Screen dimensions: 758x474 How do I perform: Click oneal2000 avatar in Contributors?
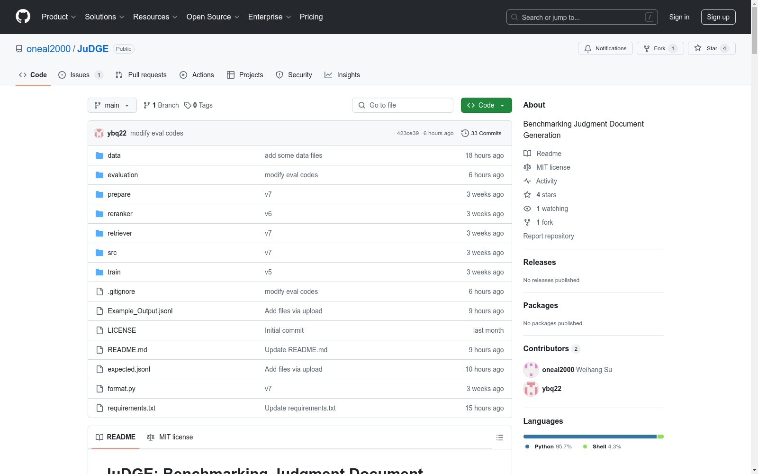[x=531, y=370]
